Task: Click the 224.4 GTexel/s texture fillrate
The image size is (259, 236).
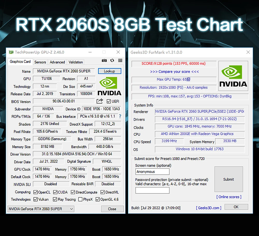Action: (105, 132)
